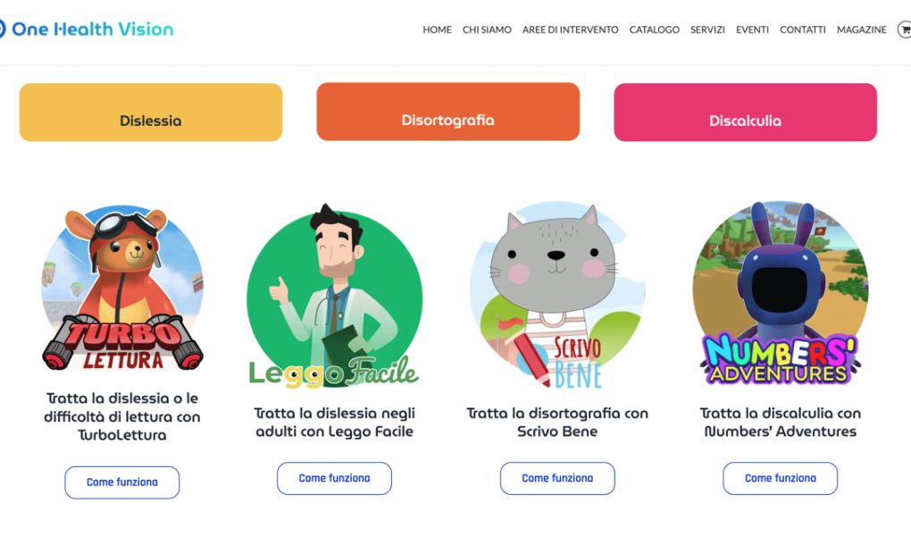Select the Scrivo Bene cat icon
Screen dimensions: 911x536
557,296
